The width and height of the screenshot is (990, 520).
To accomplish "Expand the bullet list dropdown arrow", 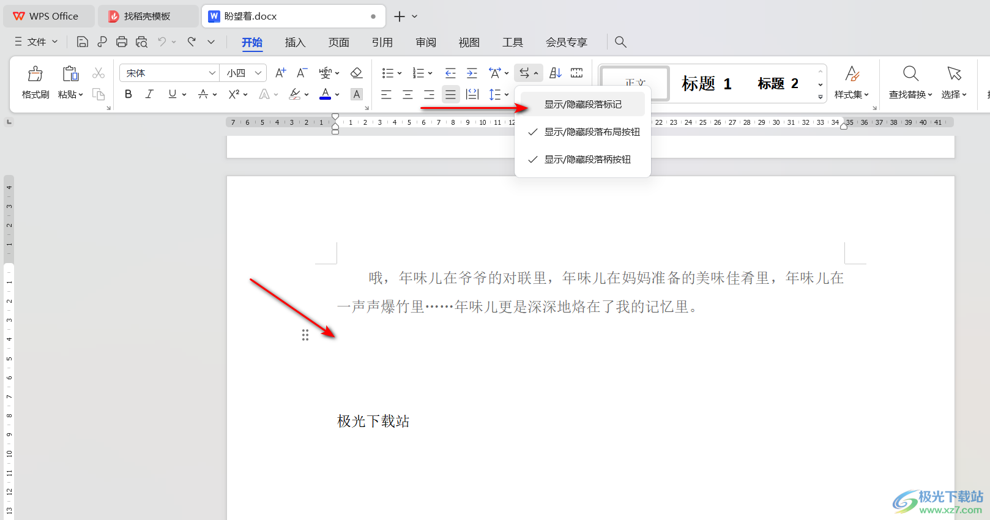I will (400, 73).
